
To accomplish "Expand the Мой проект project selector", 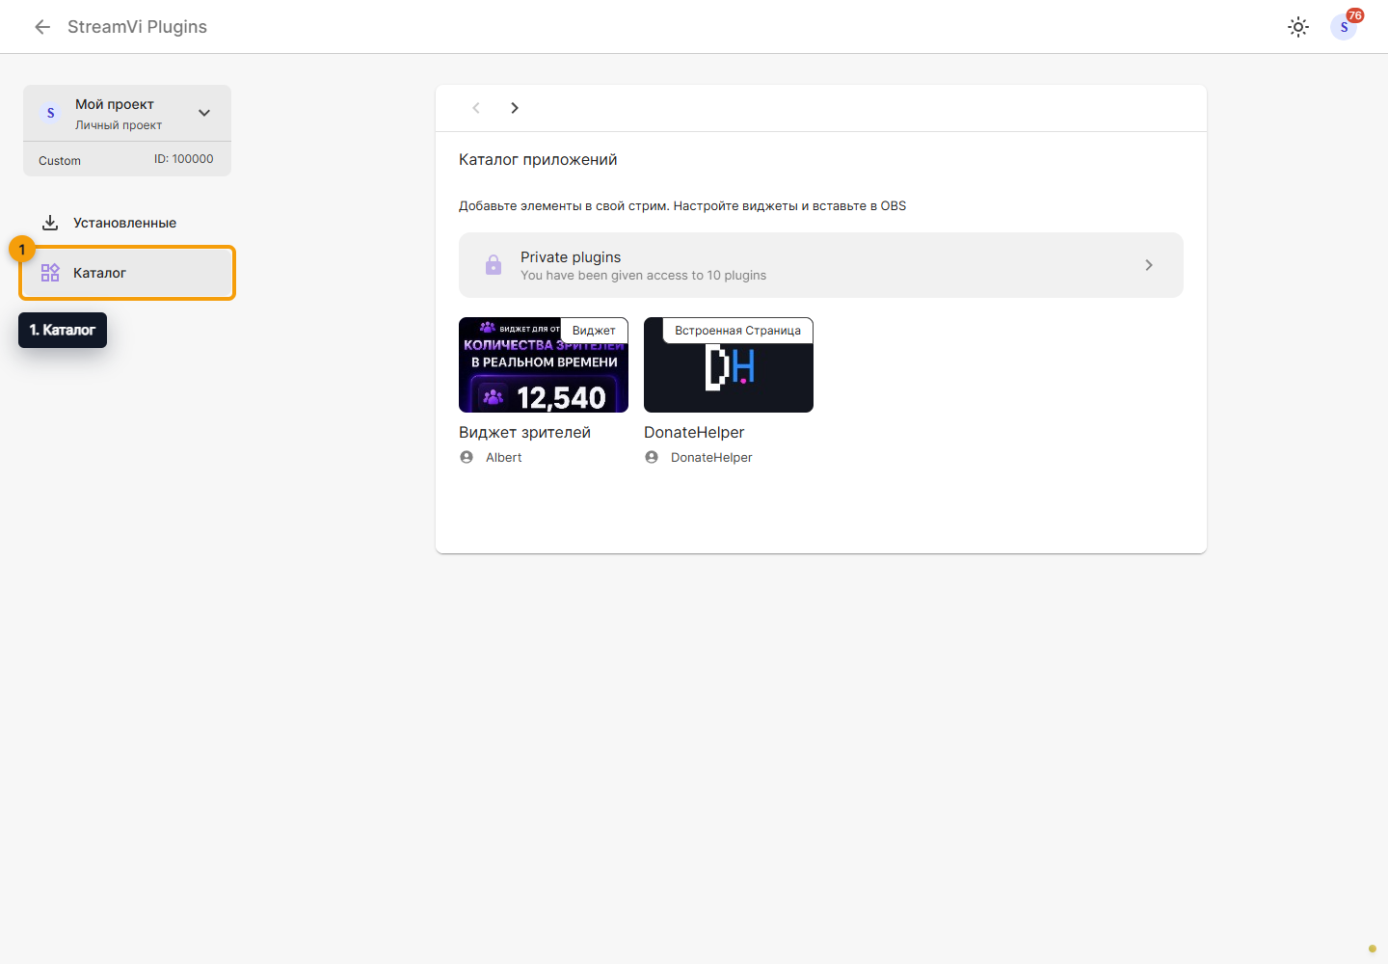I will click(127, 113).
